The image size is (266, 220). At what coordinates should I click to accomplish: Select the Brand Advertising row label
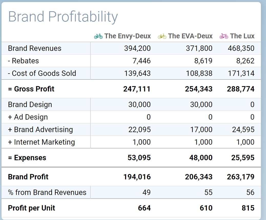[x=40, y=130]
